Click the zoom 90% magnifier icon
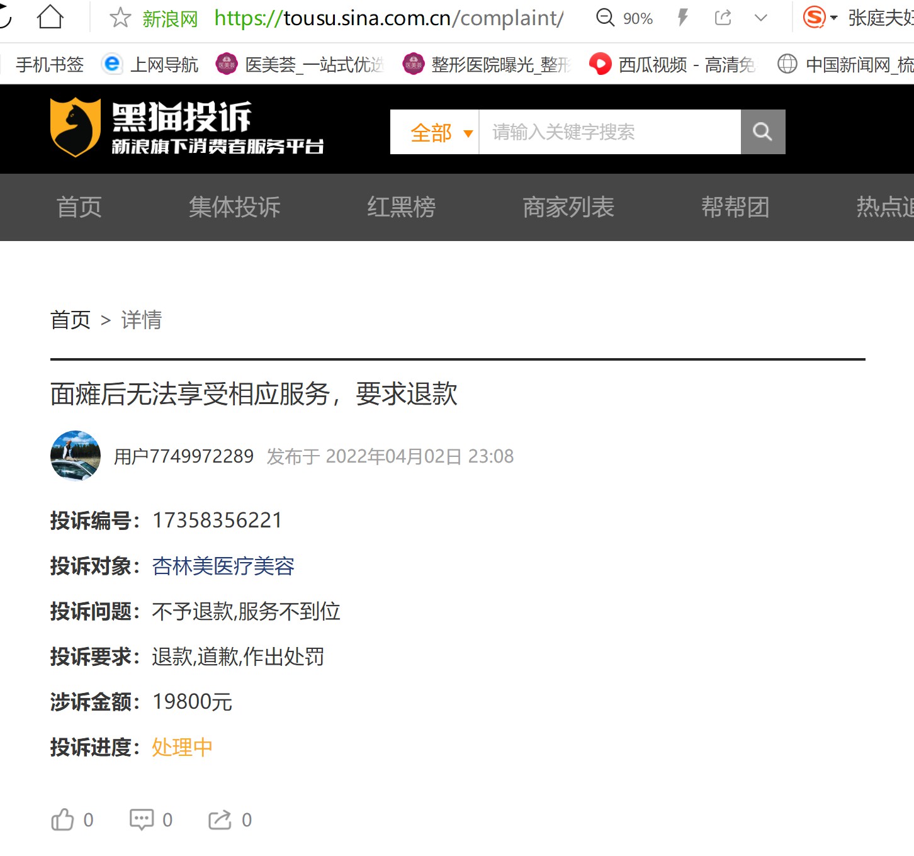 (605, 18)
